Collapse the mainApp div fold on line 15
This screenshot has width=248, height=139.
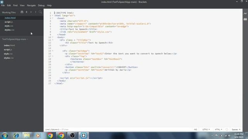coord(53,51)
